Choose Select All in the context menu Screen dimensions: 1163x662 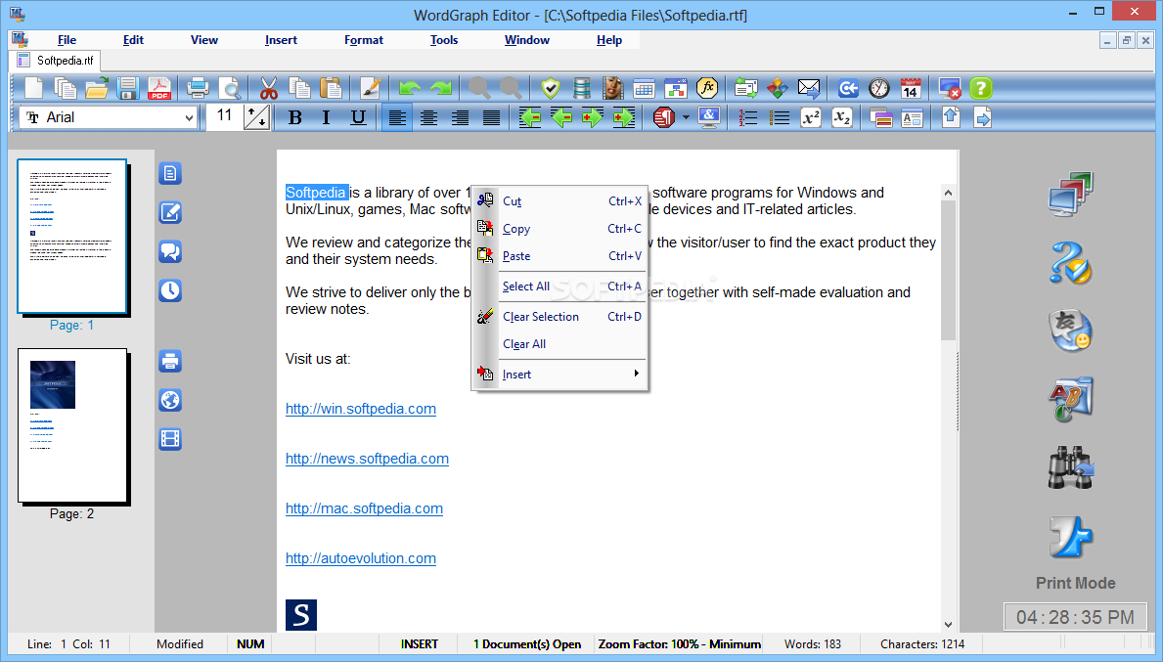coord(560,287)
